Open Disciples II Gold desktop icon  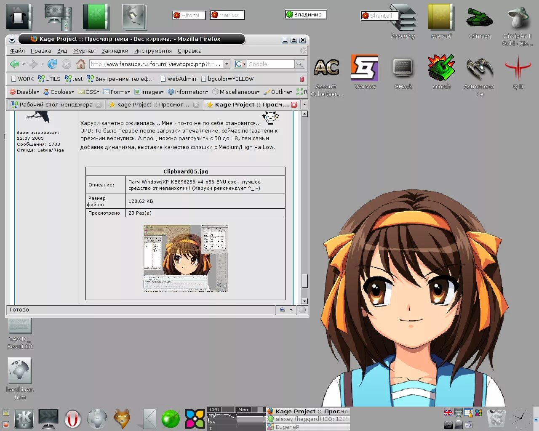[518, 18]
